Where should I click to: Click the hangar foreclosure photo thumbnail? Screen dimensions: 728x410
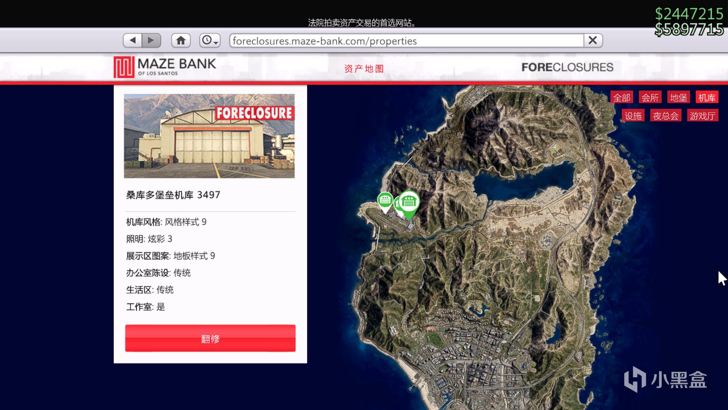click(x=209, y=136)
